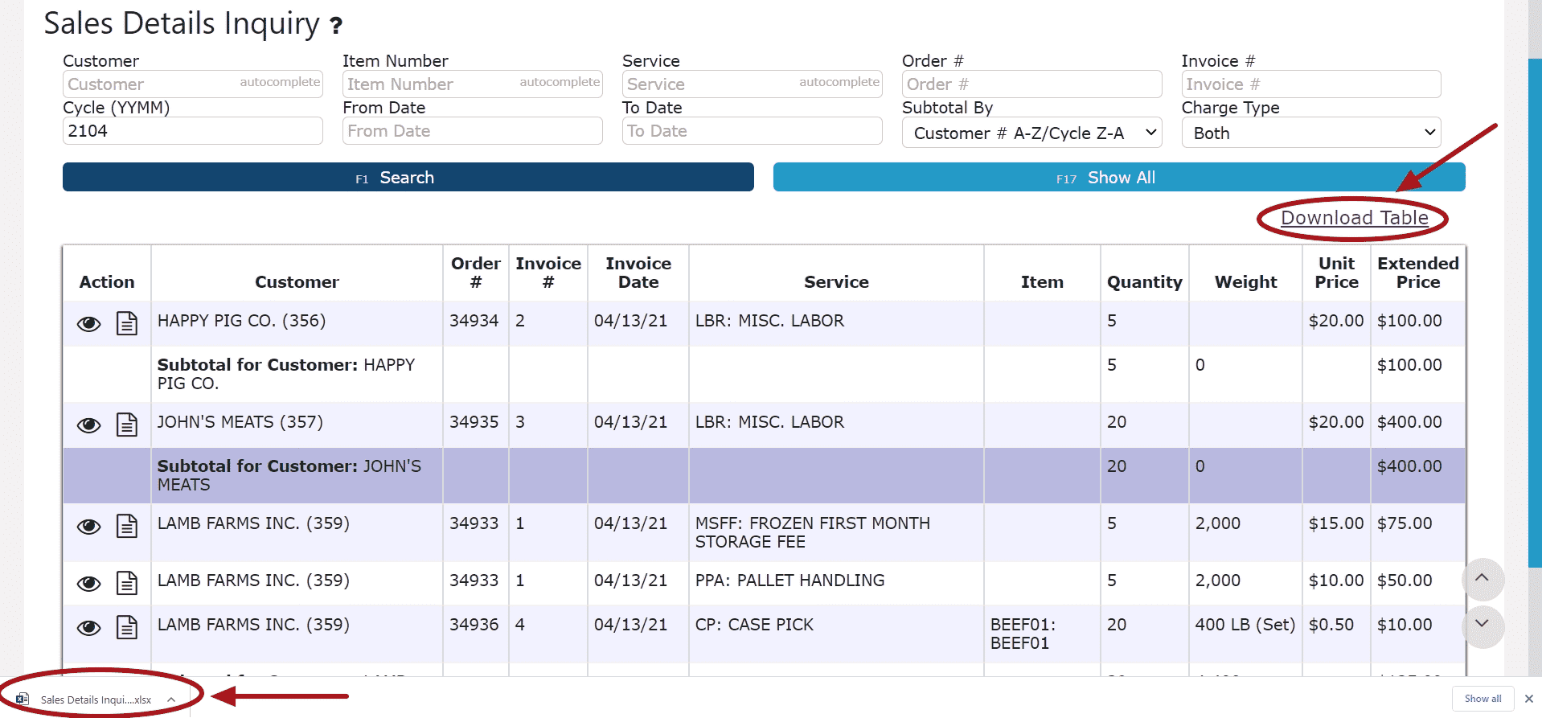1542x718 pixels.
Task: Click the eye icon for Happy Pig Co.
Action: (88, 323)
